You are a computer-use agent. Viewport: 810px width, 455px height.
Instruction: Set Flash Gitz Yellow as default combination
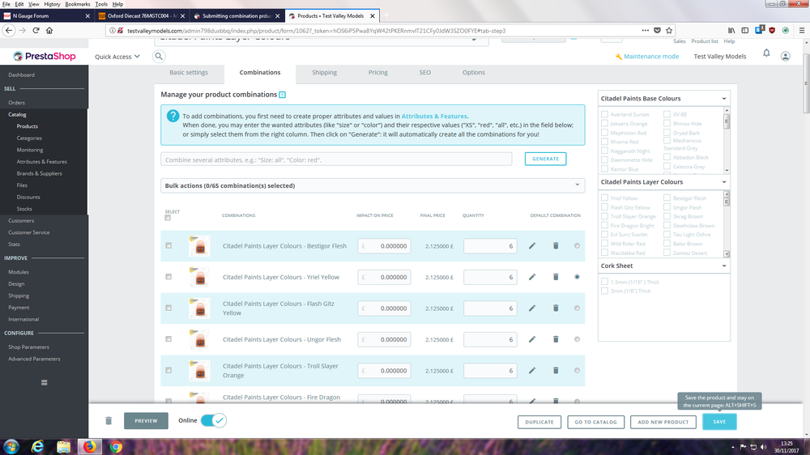point(577,308)
